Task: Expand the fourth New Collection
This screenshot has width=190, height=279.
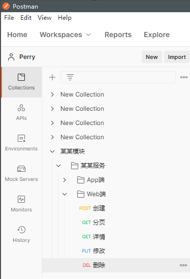Action: [52, 137]
